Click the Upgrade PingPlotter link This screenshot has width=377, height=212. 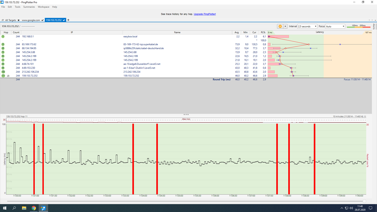205,14
